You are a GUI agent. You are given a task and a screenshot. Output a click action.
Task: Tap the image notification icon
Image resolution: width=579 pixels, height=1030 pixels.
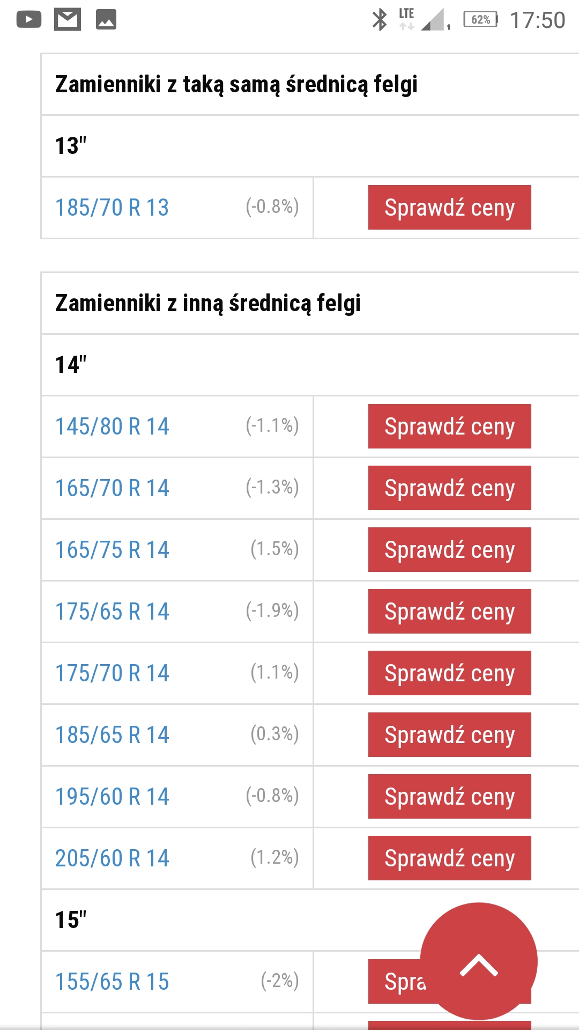pyautogui.click(x=106, y=20)
